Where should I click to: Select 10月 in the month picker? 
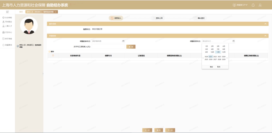pos(212,52)
